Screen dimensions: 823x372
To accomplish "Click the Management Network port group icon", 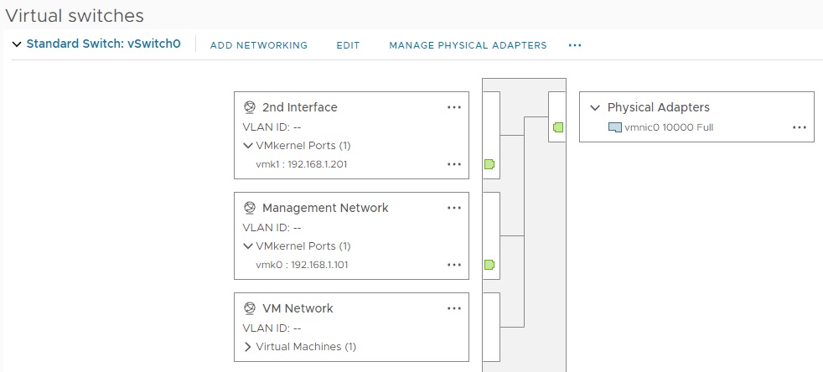I will click(x=249, y=208).
